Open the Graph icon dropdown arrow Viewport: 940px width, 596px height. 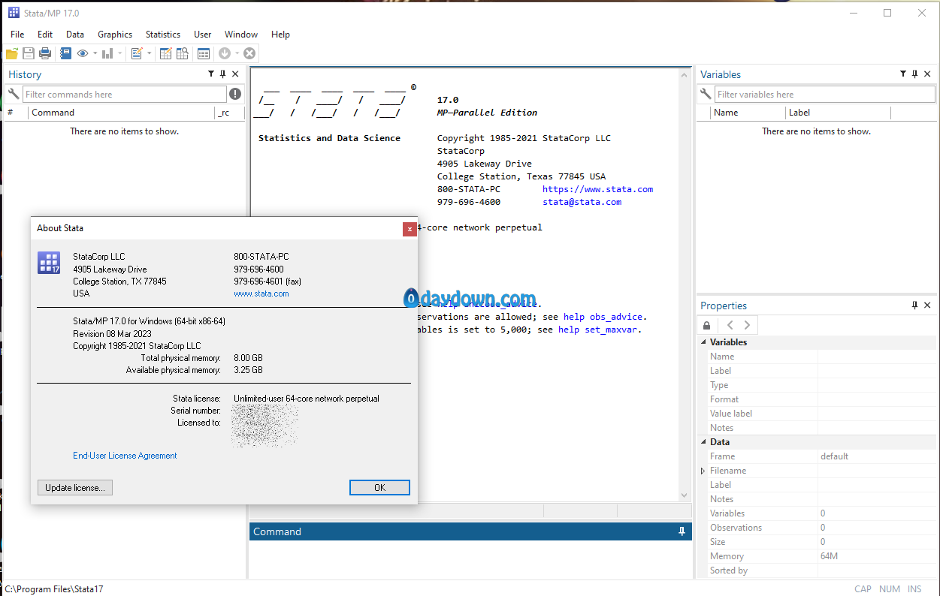119,53
